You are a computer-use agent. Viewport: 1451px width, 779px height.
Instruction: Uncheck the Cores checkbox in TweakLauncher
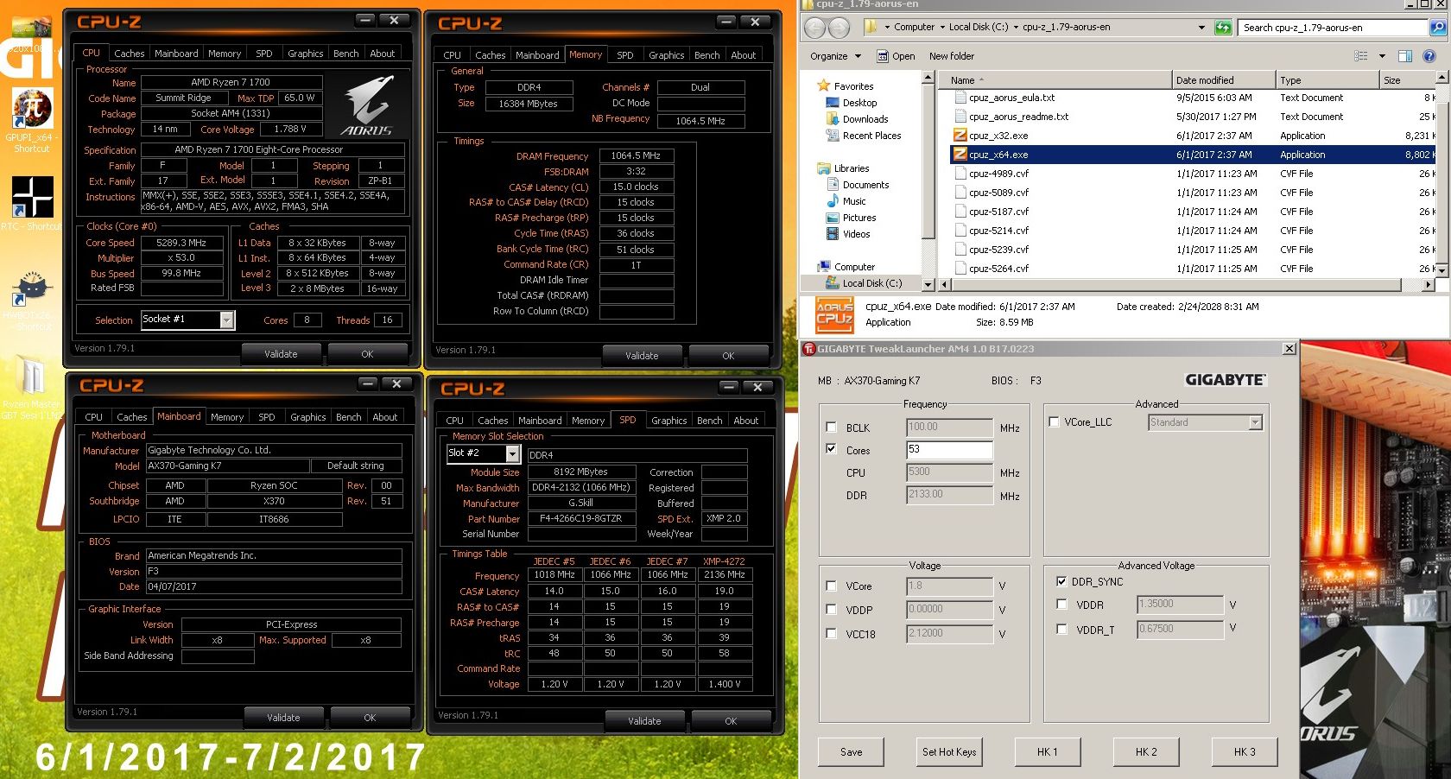pos(832,449)
